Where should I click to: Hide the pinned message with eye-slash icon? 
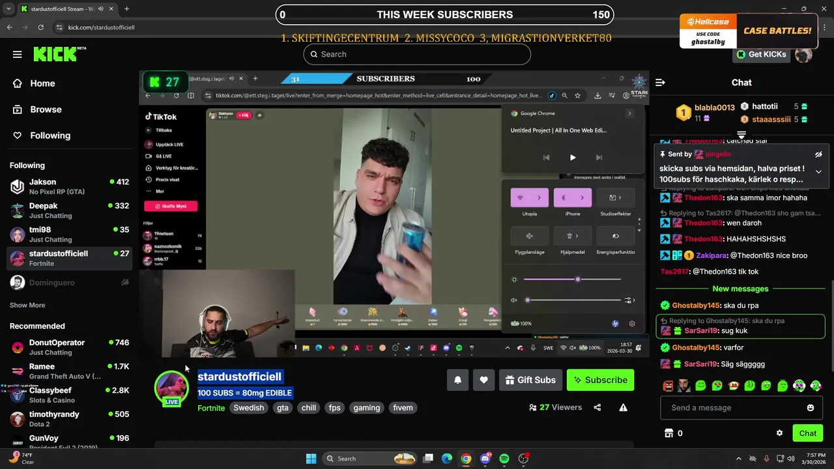click(x=818, y=154)
